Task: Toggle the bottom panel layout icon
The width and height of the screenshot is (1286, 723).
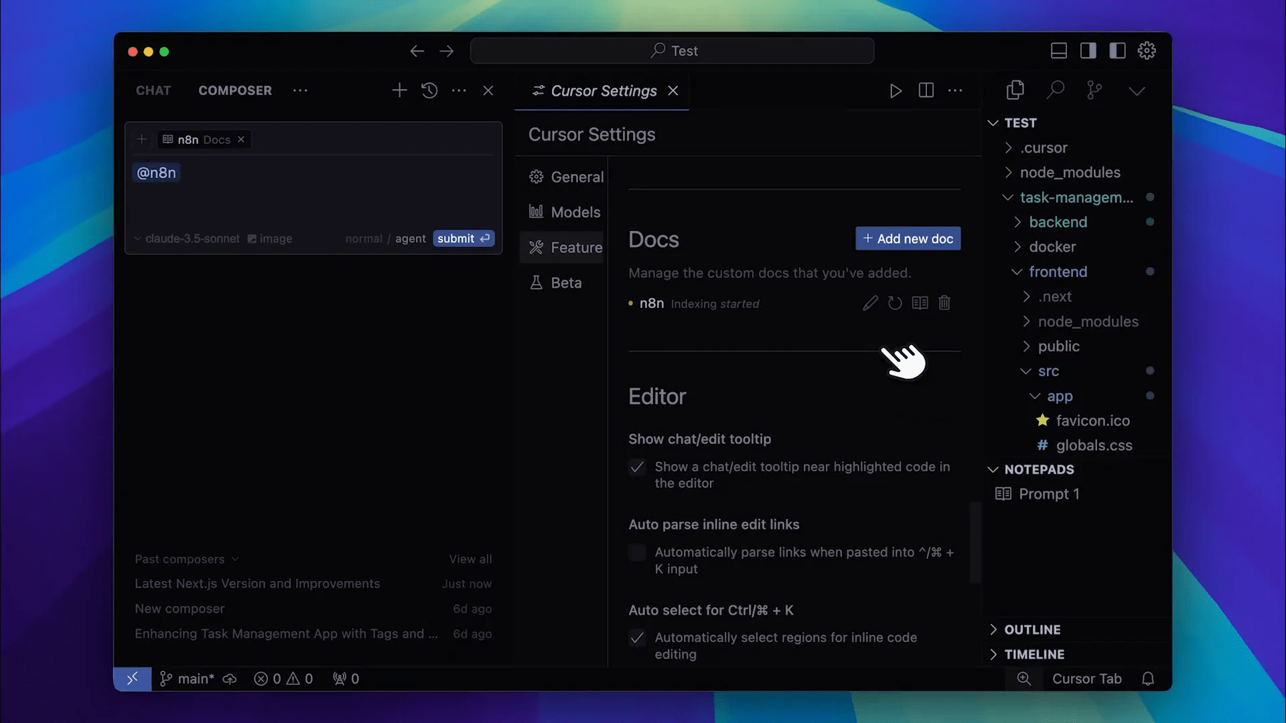Action: tap(1059, 51)
